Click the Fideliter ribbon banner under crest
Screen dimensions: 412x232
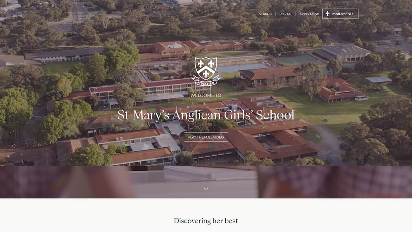pyautogui.click(x=206, y=81)
